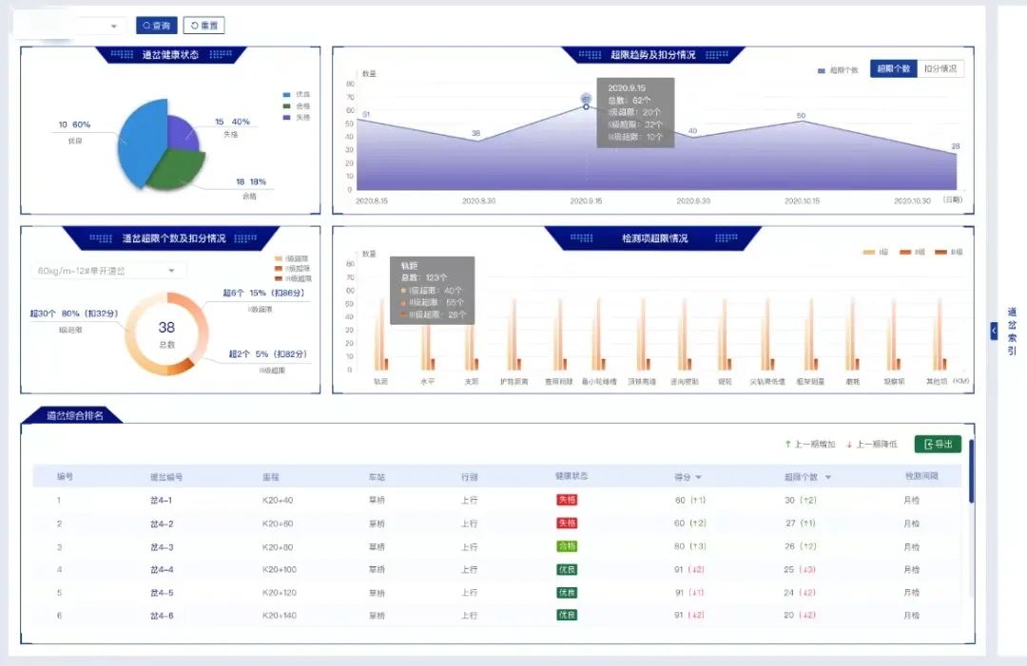Image resolution: width=1027 pixels, height=666 pixels.
Task: Select the 岔4-6 turnout row number
Action: tap(59, 616)
